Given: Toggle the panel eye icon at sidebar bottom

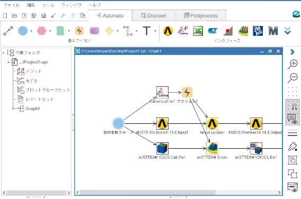Looking at the screenshot, I should point(293,187).
